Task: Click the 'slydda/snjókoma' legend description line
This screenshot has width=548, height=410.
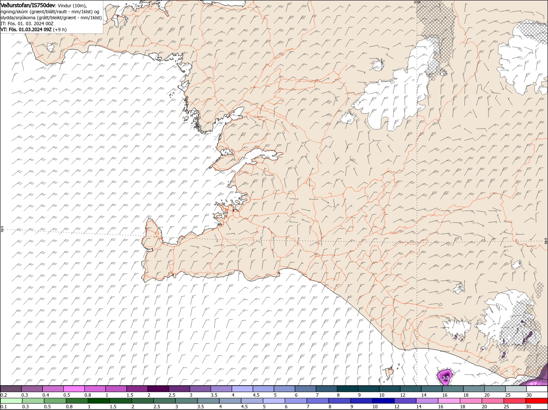Action: click(x=51, y=18)
